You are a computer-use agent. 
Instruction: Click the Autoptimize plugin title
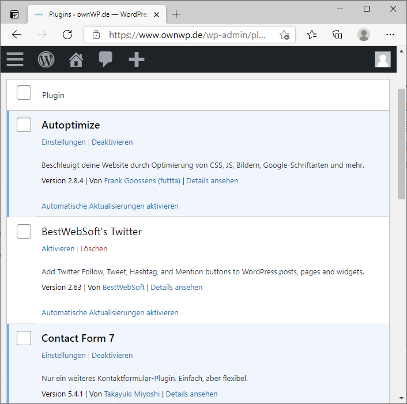click(x=70, y=125)
